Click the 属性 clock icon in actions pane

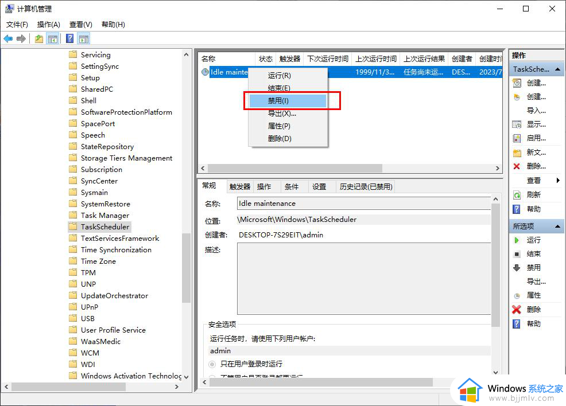pyautogui.click(x=517, y=296)
